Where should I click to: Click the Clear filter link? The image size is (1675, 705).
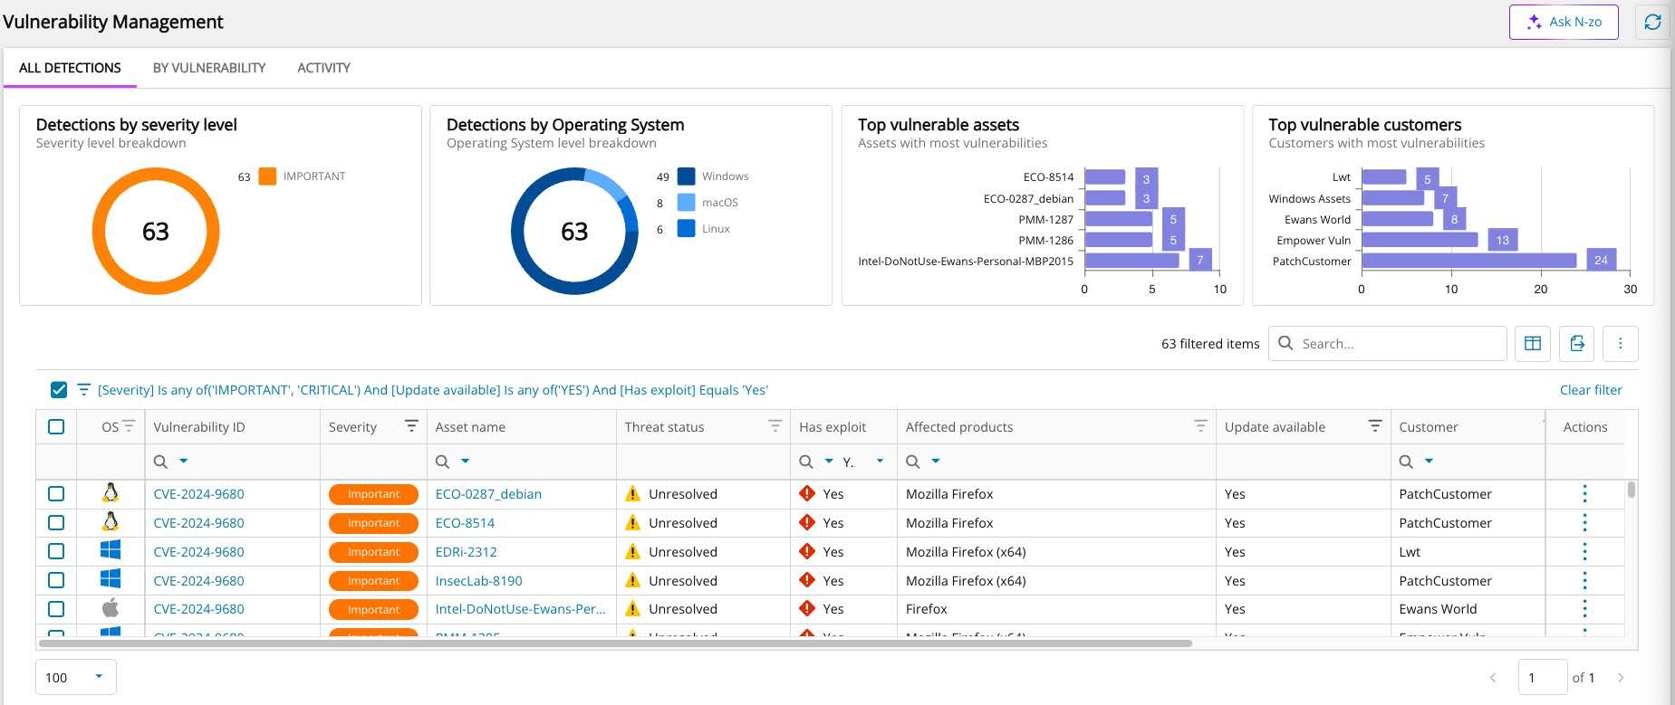[x=1591, y=390]
